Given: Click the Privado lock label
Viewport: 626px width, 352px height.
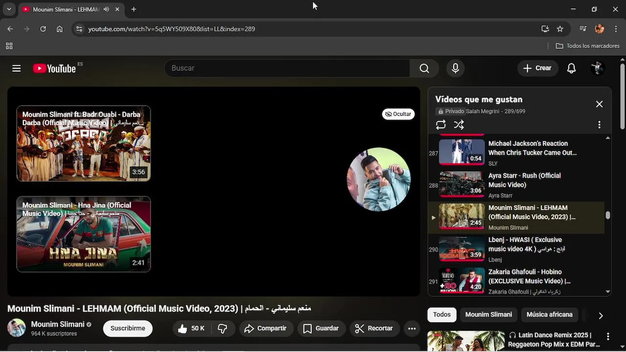Looking at the screenshot, I should (x=451, y=111).
